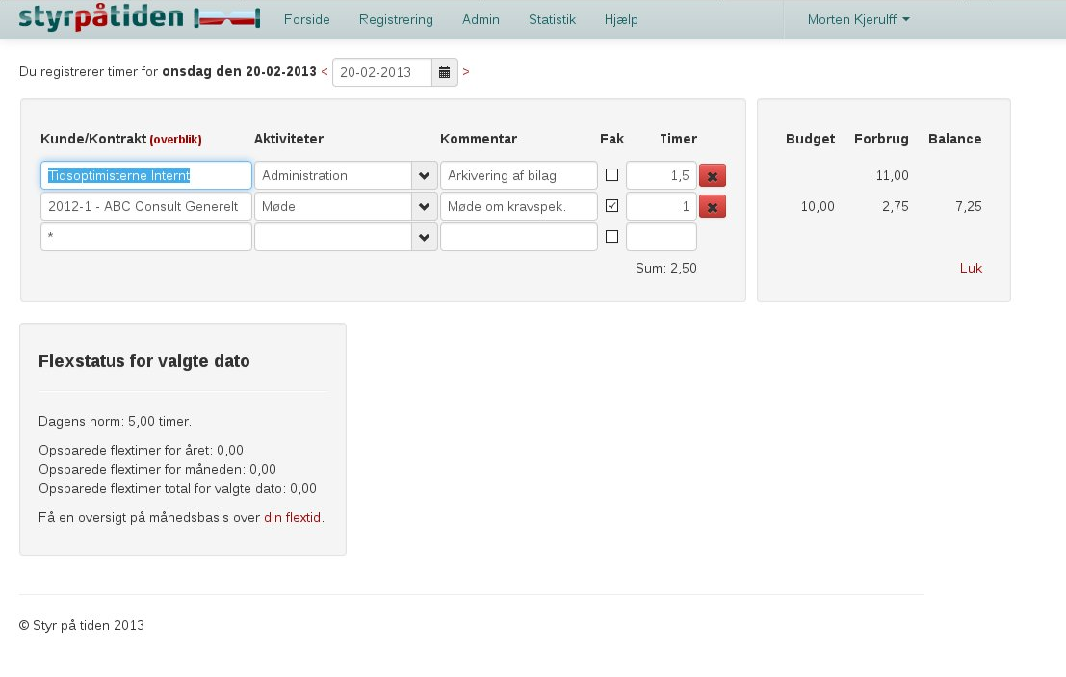Screen dimensions: 1066x677
Task: Click the Luk link in budget panel
Action: click(x=971, y=269)
